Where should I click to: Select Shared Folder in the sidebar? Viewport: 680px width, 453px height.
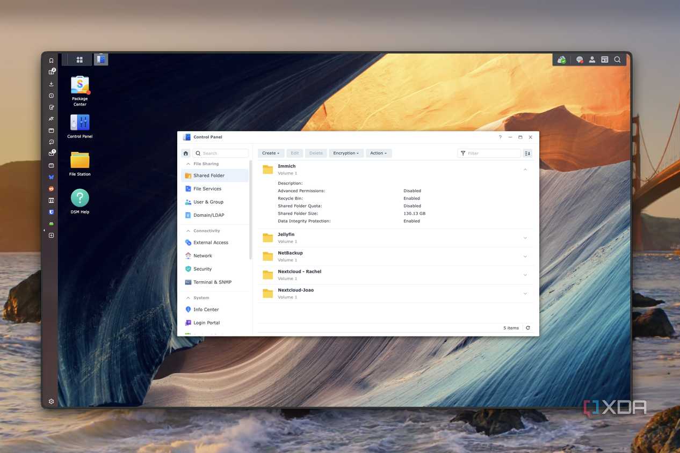tap(215, 176)
